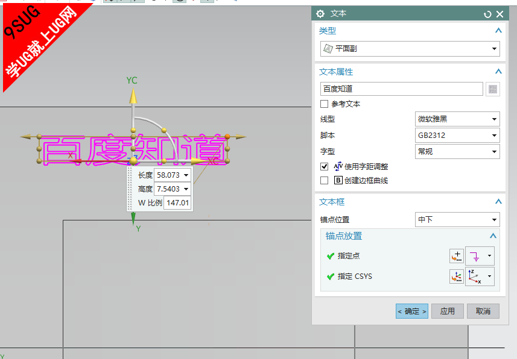Image resolution: width=517 pixels, height=359 pixels.
Task: Click the 应用 button
Action: 448,311
